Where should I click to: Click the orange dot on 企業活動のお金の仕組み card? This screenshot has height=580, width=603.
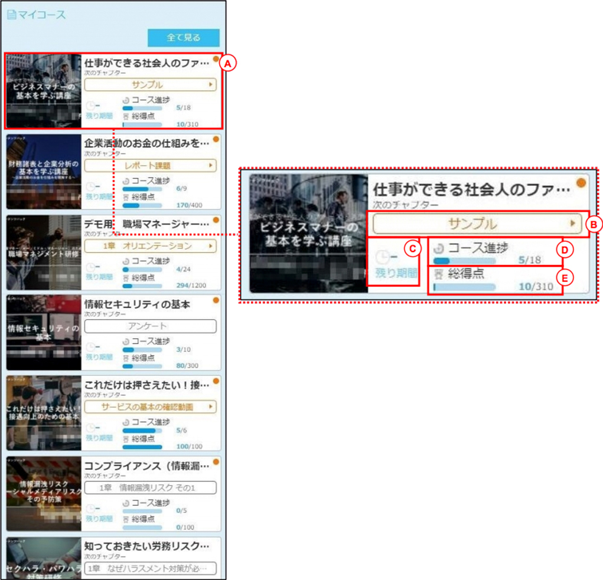(x=216, y=139)
